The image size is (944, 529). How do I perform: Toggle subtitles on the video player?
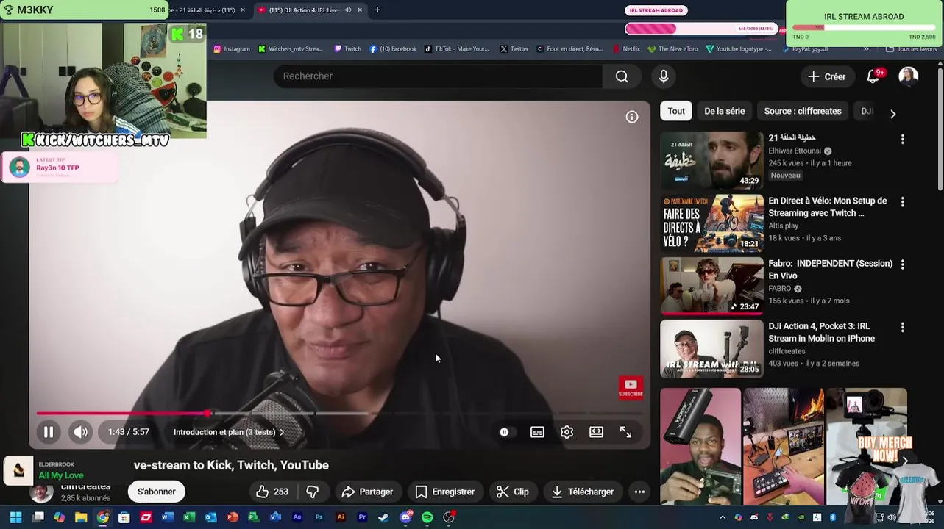[x=537, y=432]
